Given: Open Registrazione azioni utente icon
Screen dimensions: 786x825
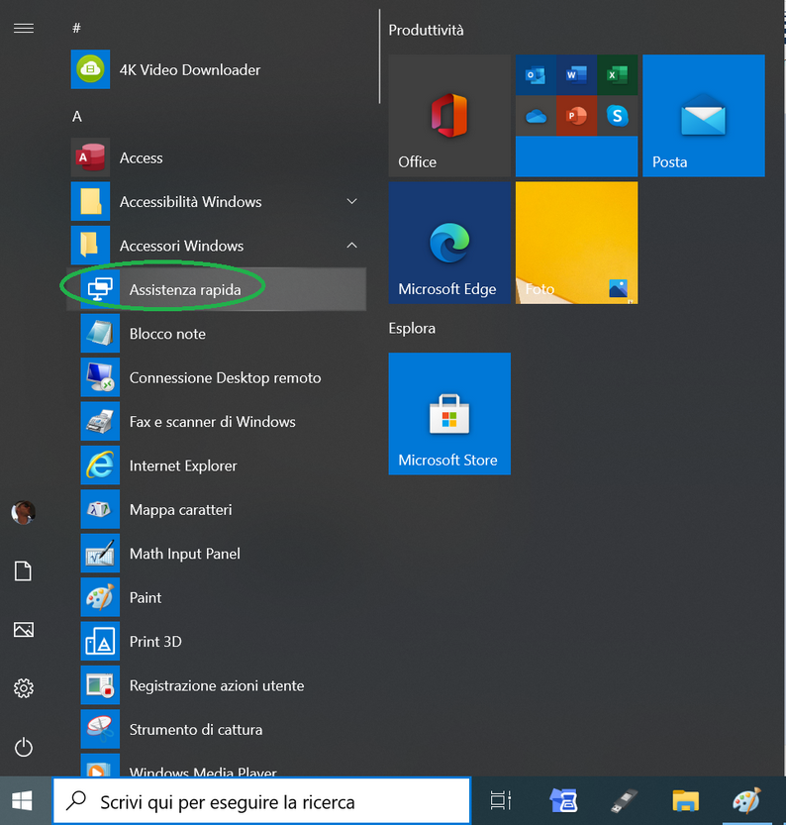Looking at the screenshot, I should pos(100,685).
